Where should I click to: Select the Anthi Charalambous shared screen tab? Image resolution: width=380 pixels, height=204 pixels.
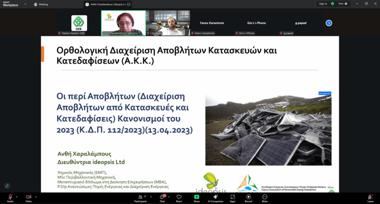click(111, 4)
